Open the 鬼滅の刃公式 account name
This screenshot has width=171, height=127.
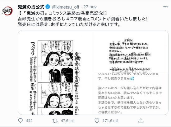[31, 7]
